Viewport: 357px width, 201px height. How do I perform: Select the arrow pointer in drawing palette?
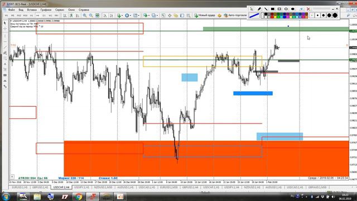[251, 9]
